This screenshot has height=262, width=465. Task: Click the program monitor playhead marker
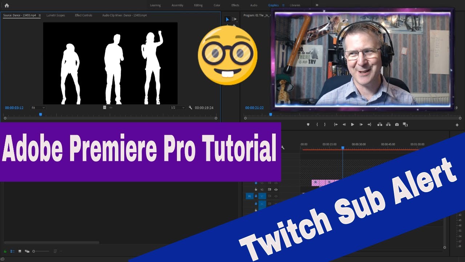point(270,114)
